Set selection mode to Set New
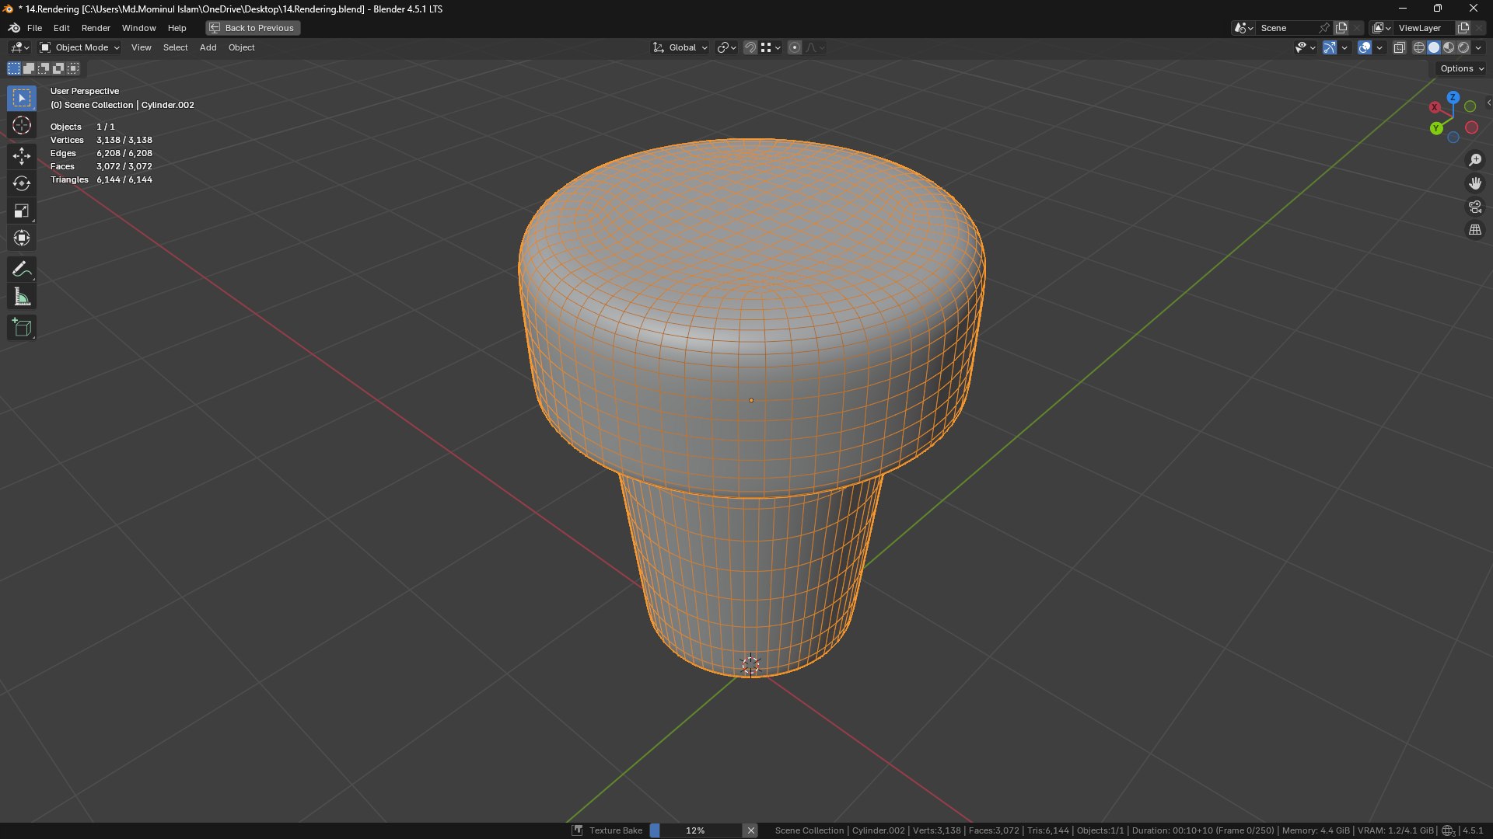This screenshot has height=839, width=1493. [x=14, y=68]
